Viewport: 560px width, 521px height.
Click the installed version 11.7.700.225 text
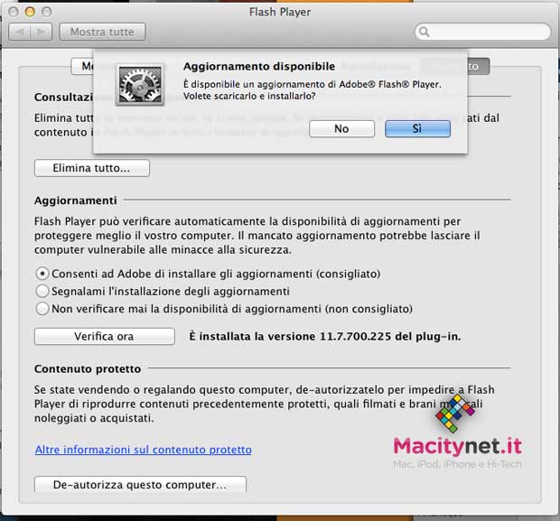325,337
